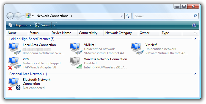
Task: Click 'Unidentified network' under VMNet8
Action: click(161, 49)
